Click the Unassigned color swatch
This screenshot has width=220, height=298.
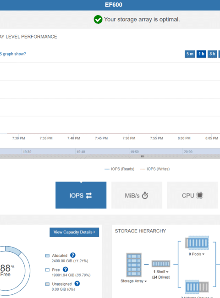click(x=47, y=284)
